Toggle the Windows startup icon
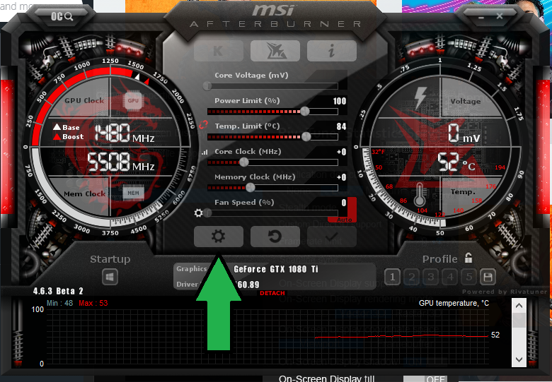The image size is (552, 382). tap(110, 277)
